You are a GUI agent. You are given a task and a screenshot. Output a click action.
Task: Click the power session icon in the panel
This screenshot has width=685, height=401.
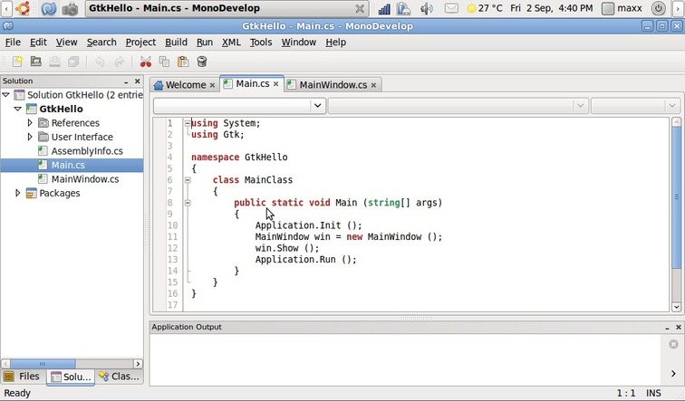[658, 8]
